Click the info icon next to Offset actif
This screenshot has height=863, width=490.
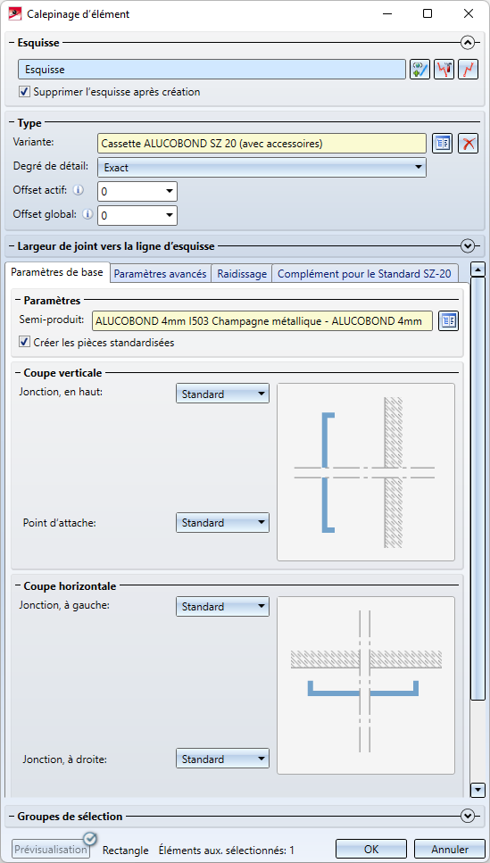click(x=79, y=190)
